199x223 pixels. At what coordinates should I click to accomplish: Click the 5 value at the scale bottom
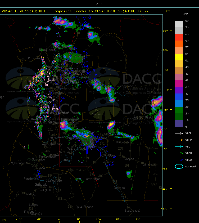tap(186, 127)
